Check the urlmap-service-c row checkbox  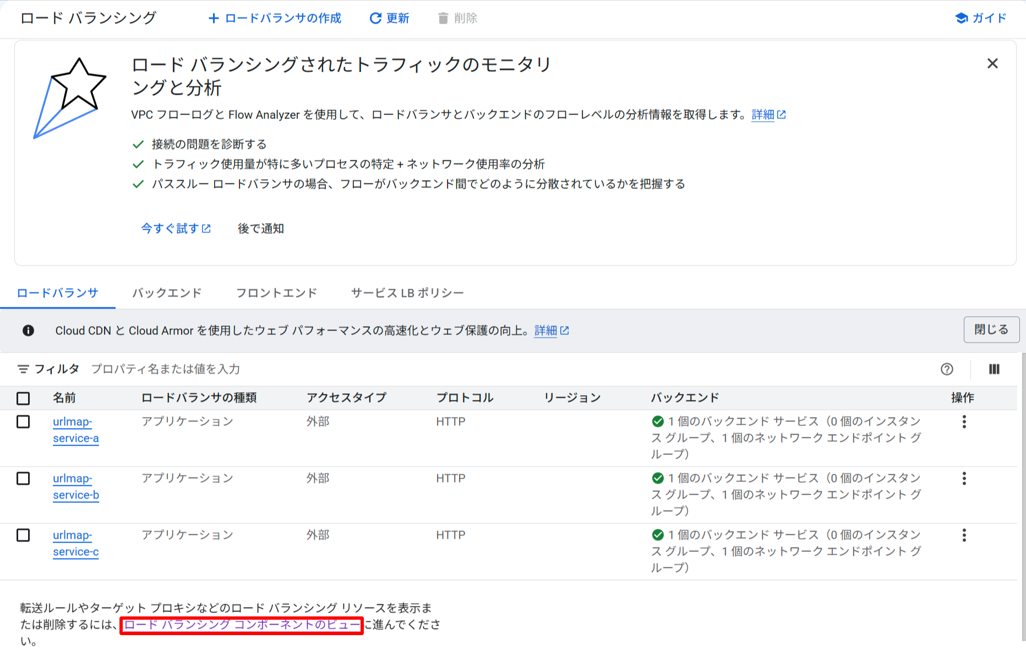click(x=23, y=535)
